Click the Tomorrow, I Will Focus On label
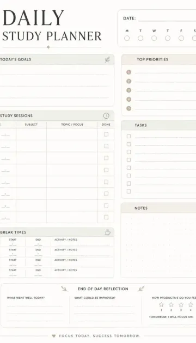The width and height of the screenshot is (196, 343). click(171, 317)
